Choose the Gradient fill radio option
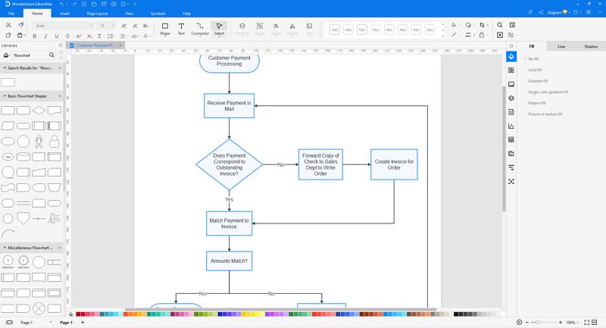The image size is (606, 328). (536, 81)
